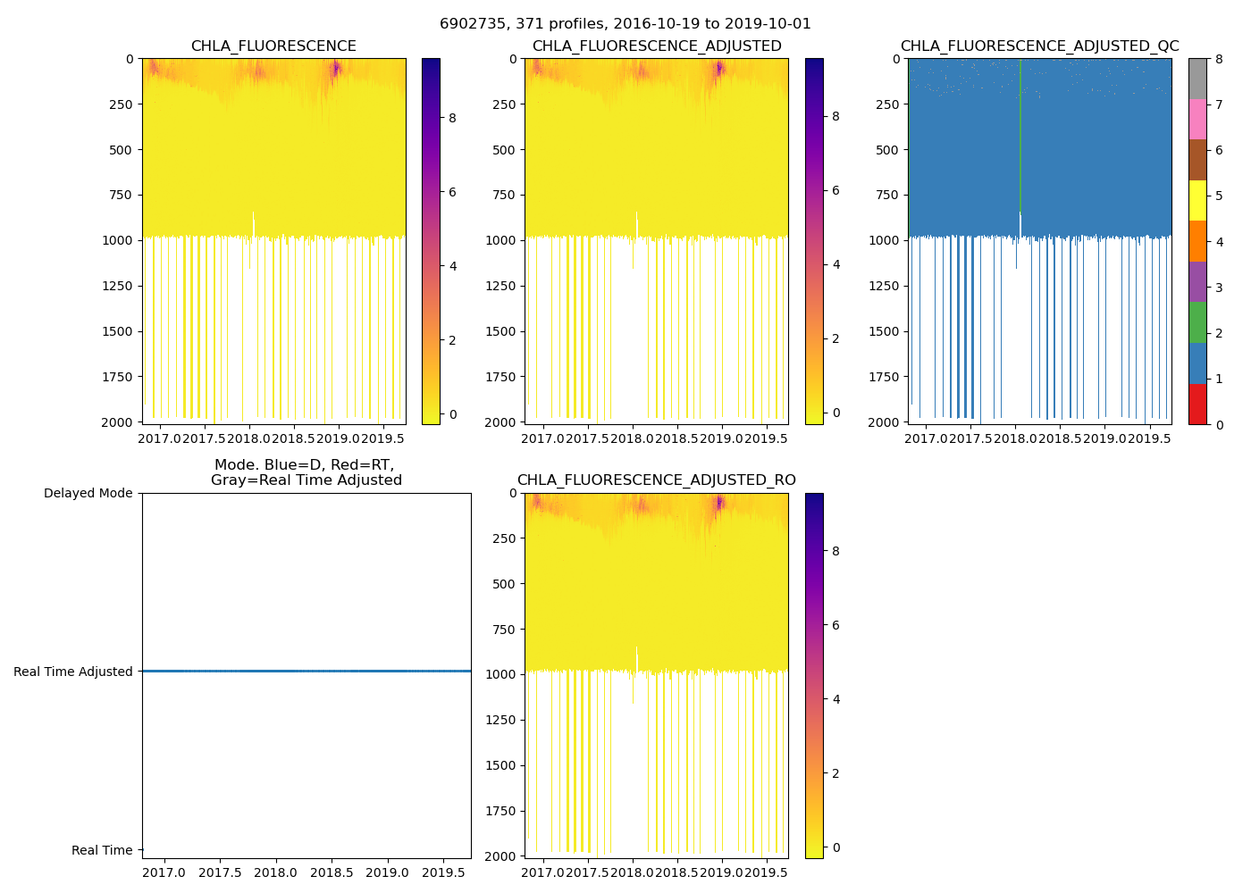Select the CHLA_FLUORESCENCE_ADJUSTED plot title
1251x893 pixels.
click(657, 46)
